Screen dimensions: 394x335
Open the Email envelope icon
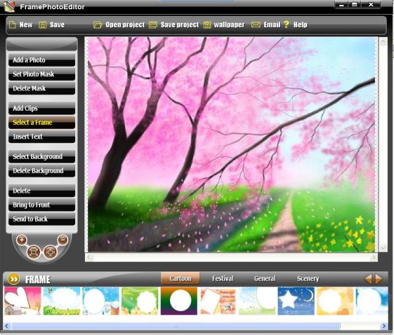[255, 25]
